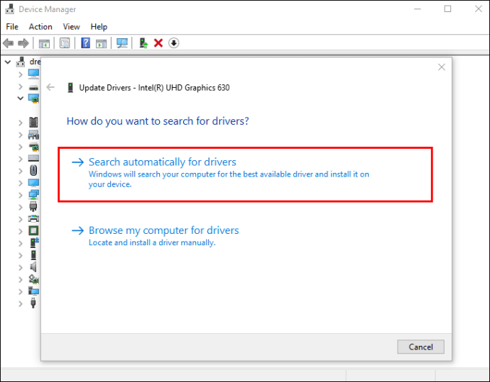Open the Properties toolbar icon
The width and height of the screenshot is (490, 382).
coord(65,43)
